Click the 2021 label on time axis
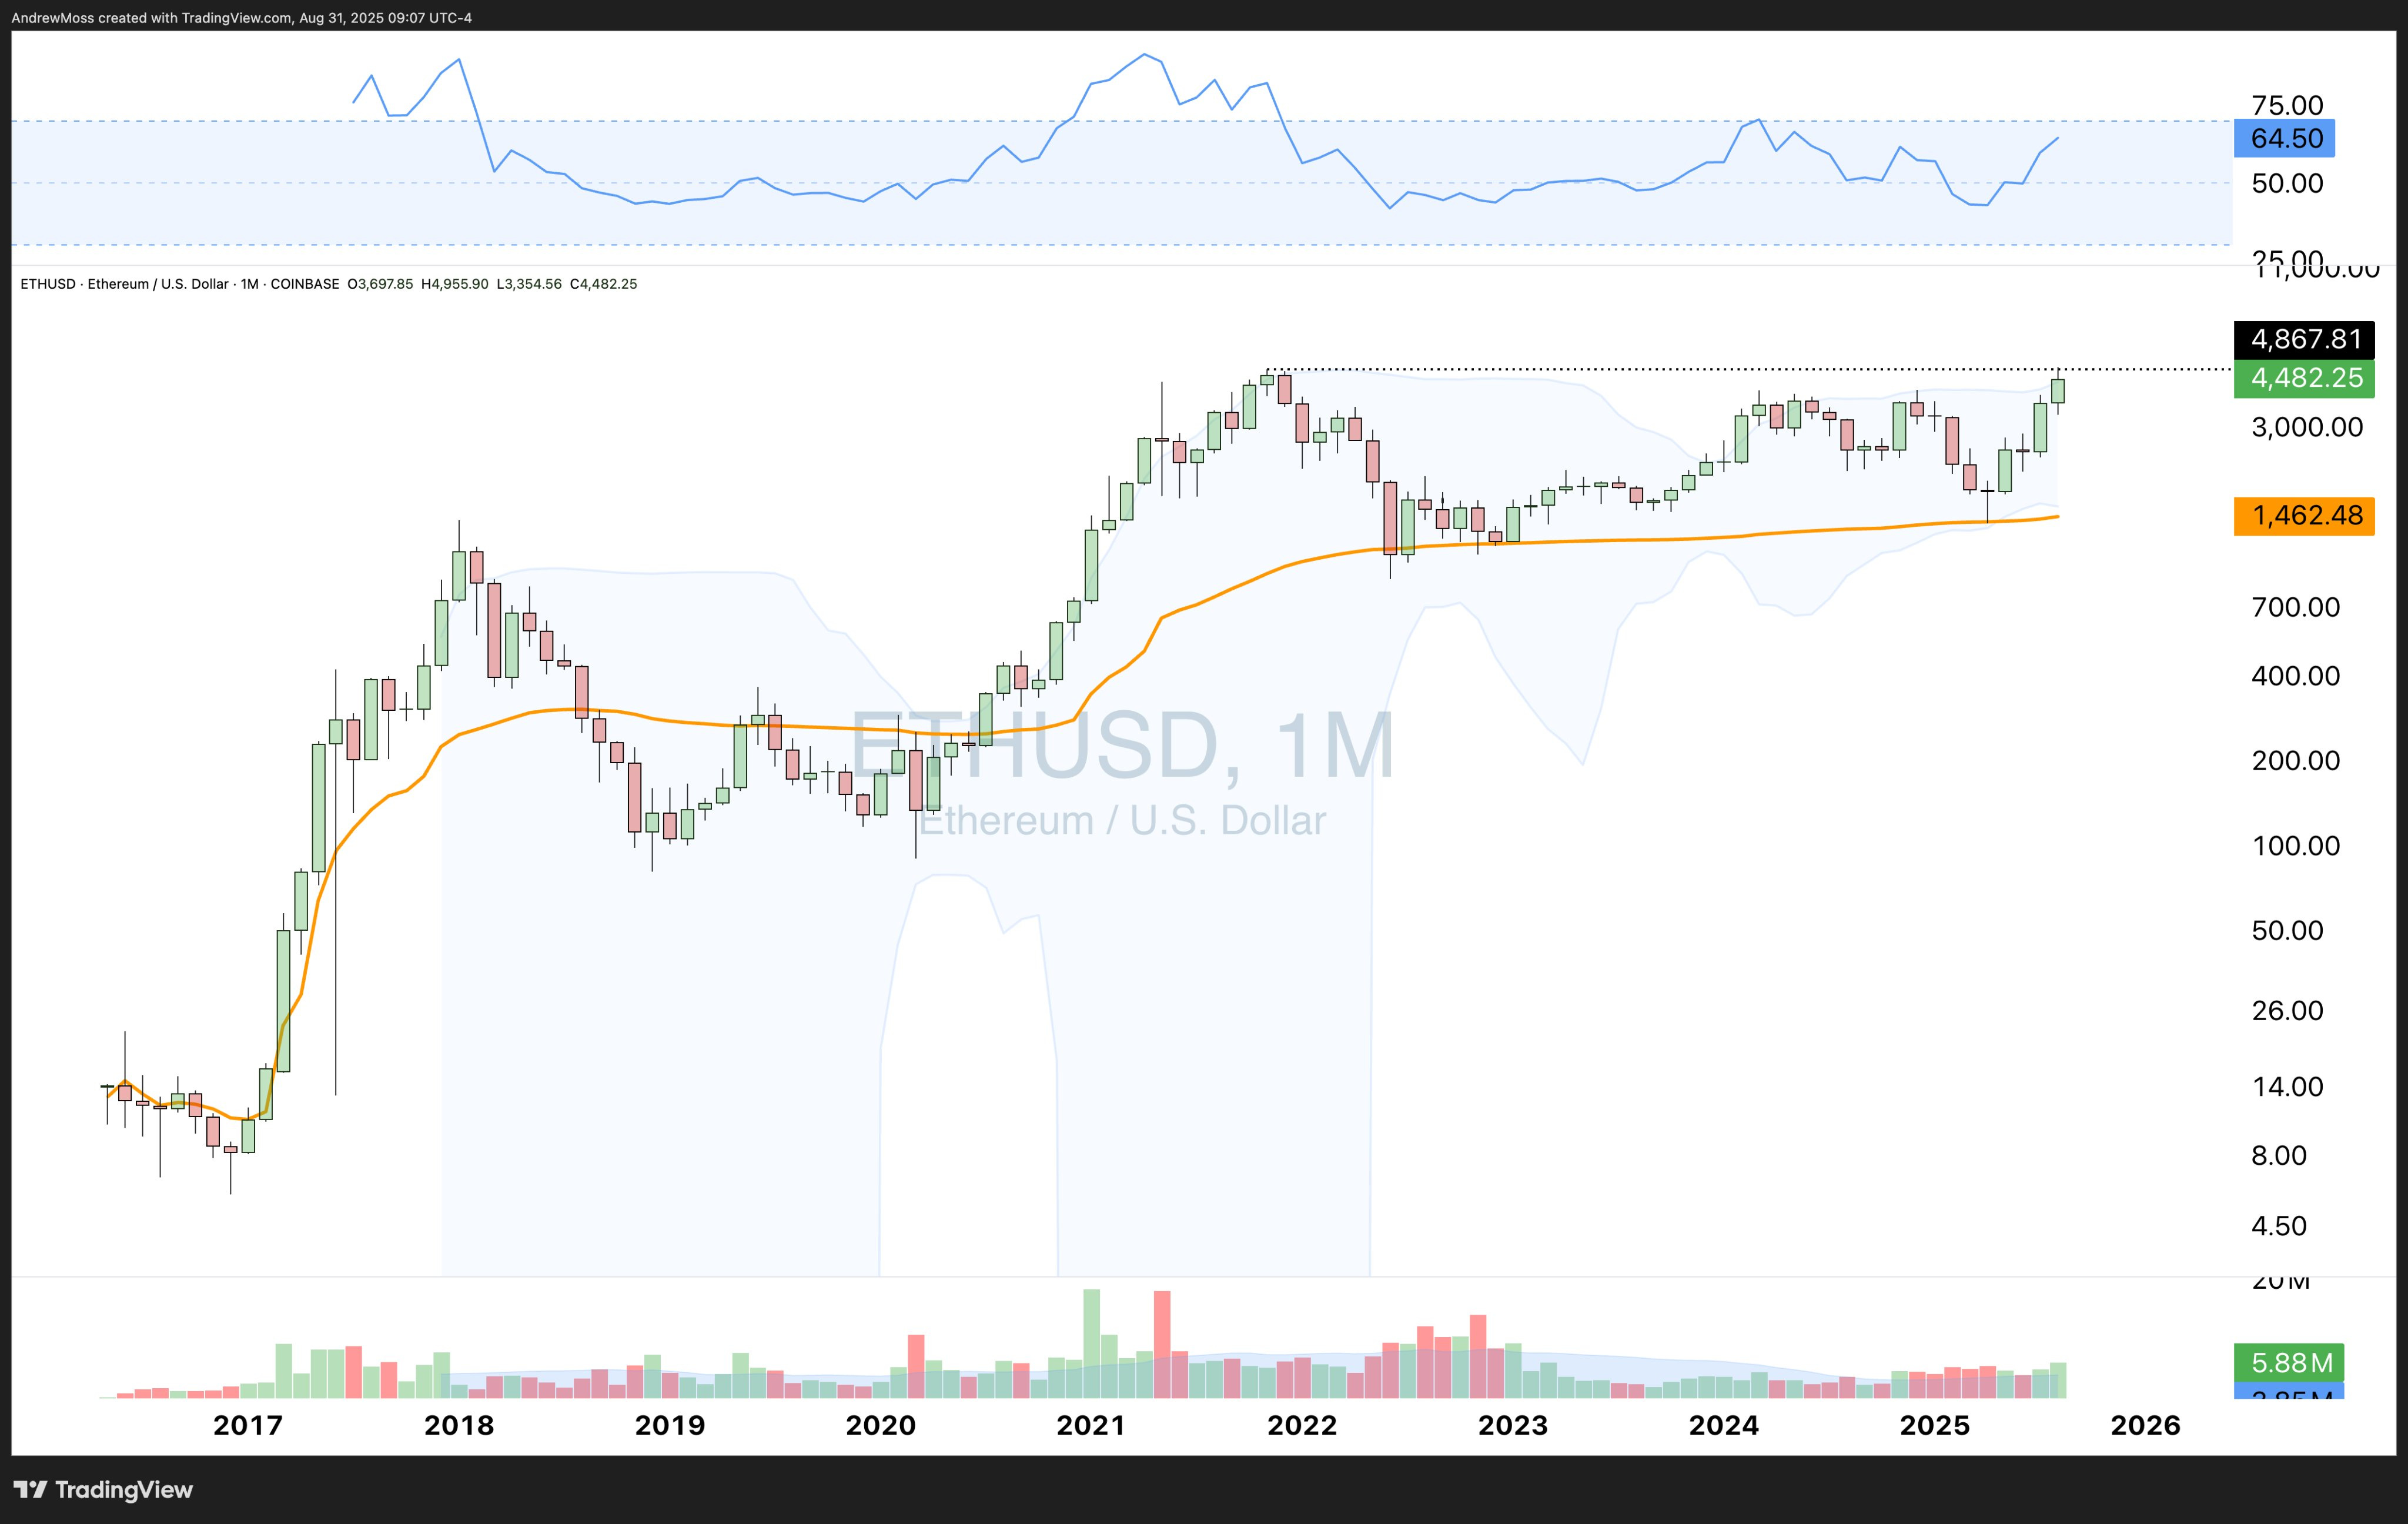2408x1524 pixels. [1091, 1425]
